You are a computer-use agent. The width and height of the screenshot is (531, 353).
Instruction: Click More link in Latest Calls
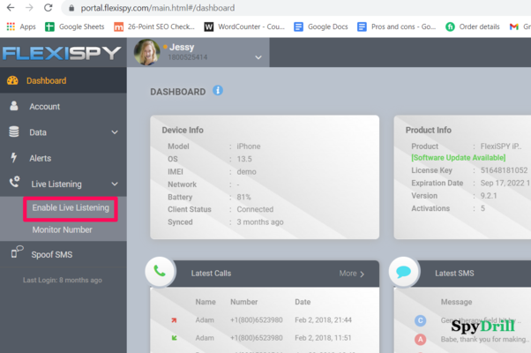pyautogui.click(x=351, y=274)
